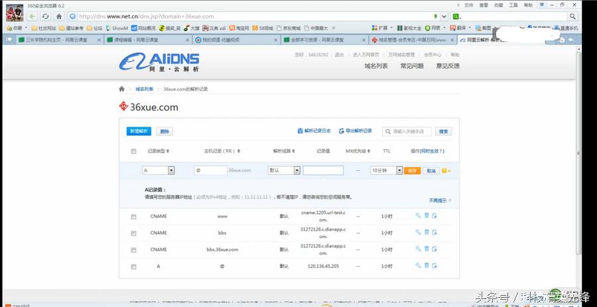
Task: Click the home icon in the breadcrumb
Action: click(121, 89)
